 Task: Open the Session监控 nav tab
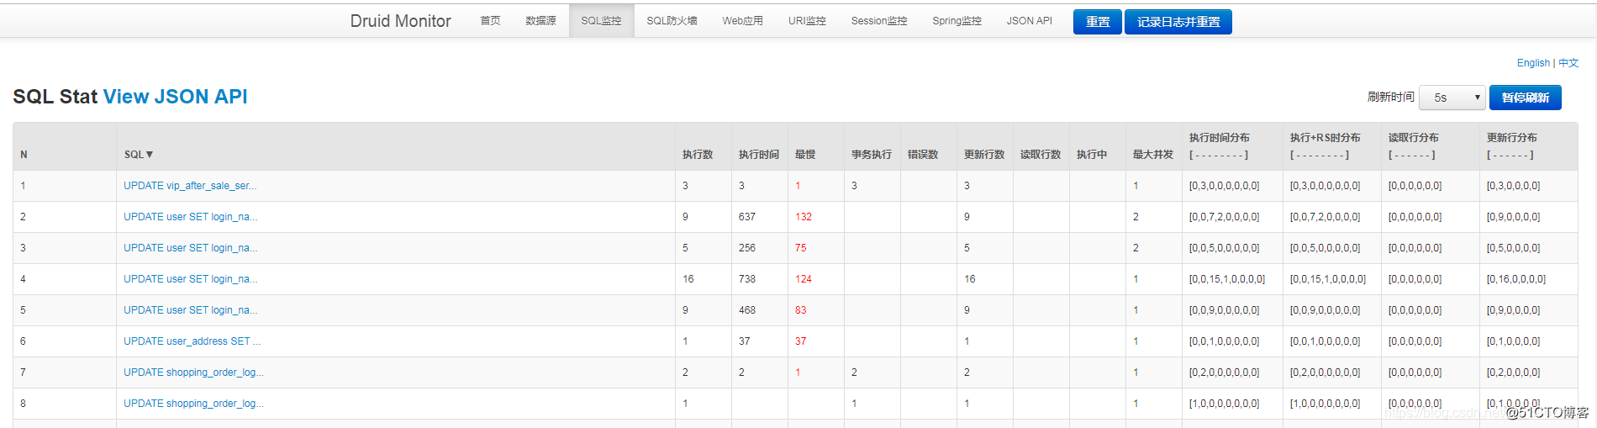click(x=878, y=21)
